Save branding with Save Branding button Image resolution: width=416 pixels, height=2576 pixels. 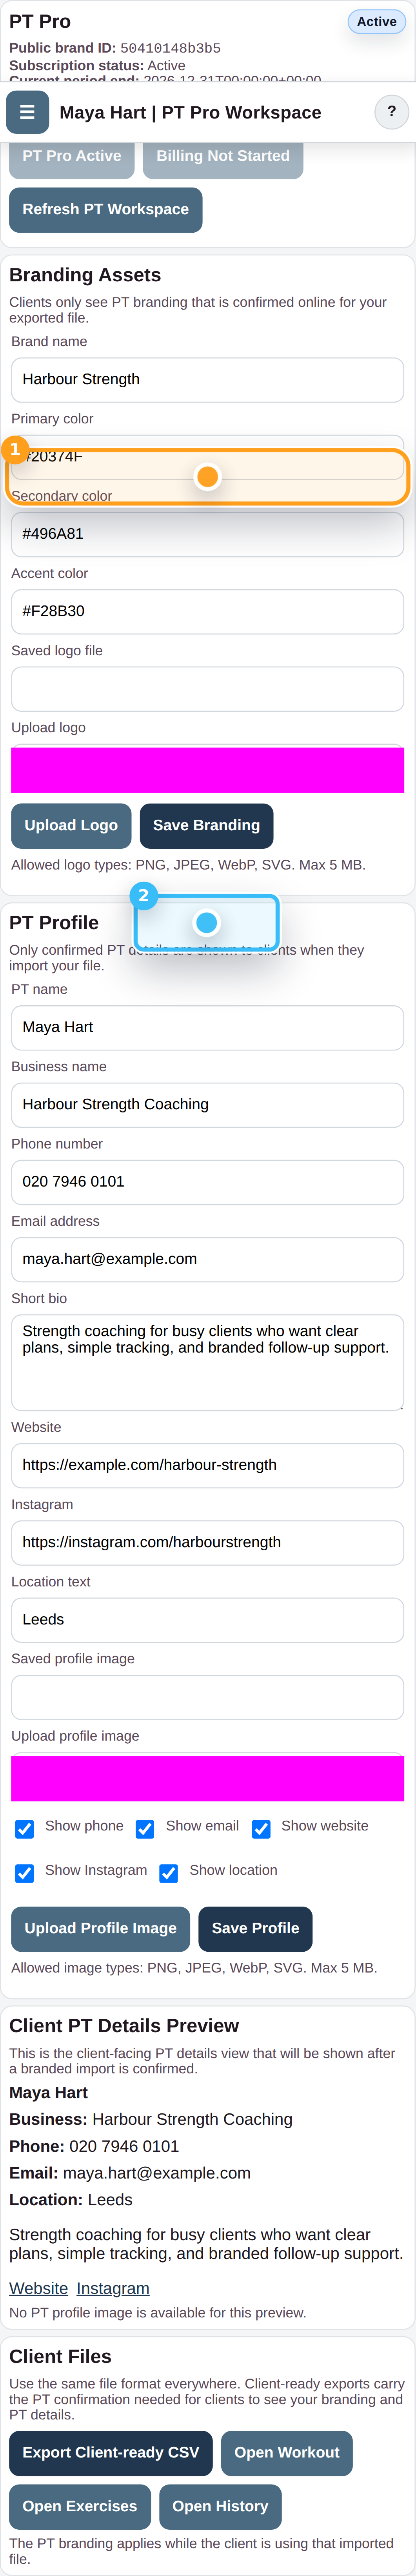pos(206,825)
